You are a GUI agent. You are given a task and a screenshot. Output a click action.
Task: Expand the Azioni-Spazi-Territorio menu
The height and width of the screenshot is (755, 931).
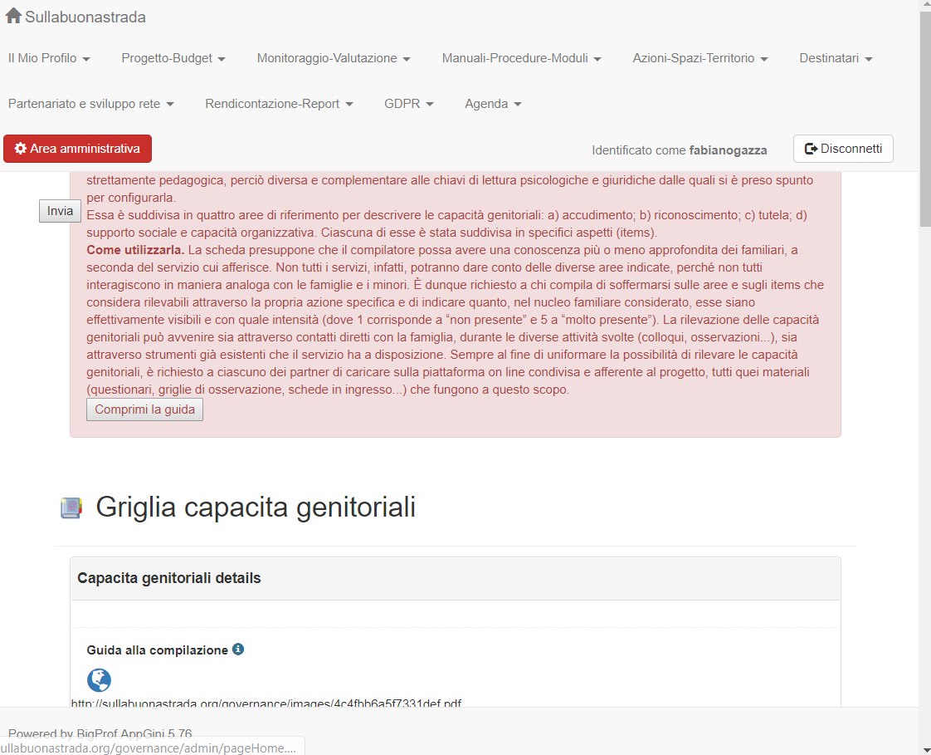point(700,58)
